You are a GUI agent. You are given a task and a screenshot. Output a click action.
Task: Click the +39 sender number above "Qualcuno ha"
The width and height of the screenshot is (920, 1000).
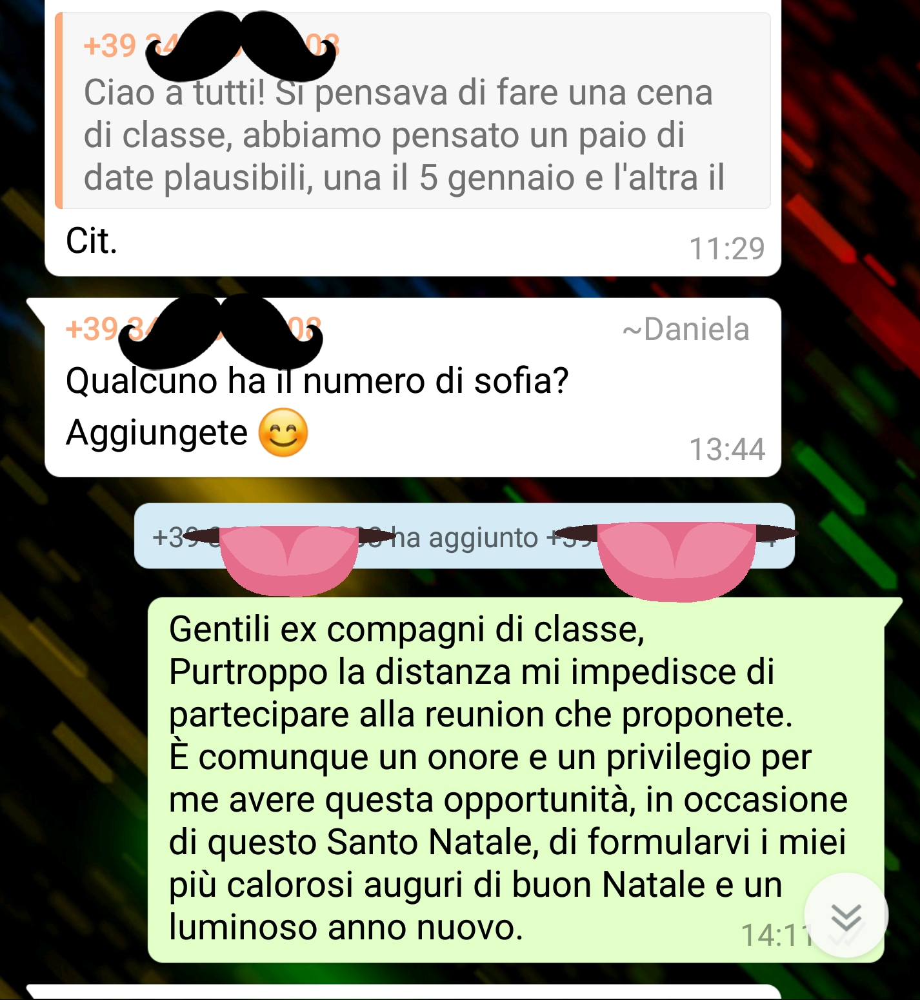[x=92, y=329]
